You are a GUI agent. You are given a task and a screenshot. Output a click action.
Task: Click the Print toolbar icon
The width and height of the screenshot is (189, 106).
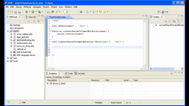(x=19, y=12)
